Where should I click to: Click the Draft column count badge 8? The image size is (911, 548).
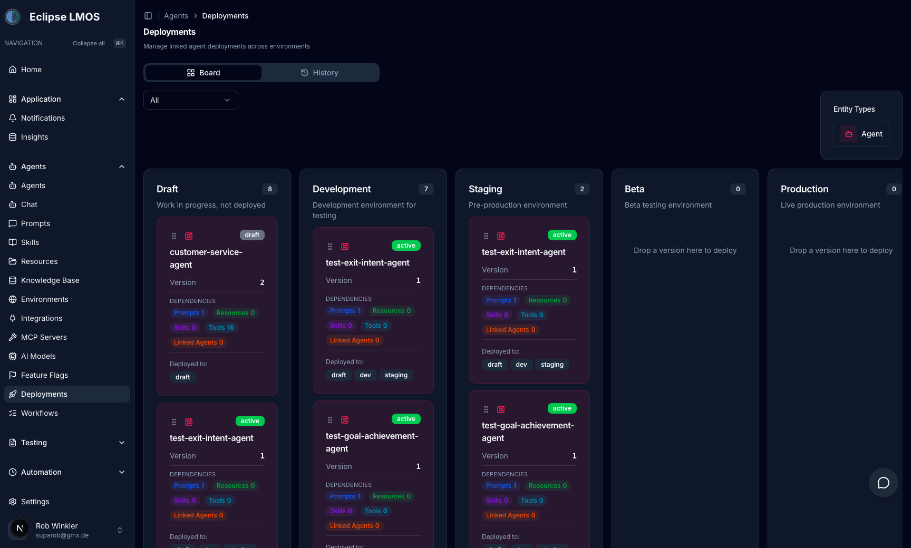pyautogui.click(x=270, y=189)
